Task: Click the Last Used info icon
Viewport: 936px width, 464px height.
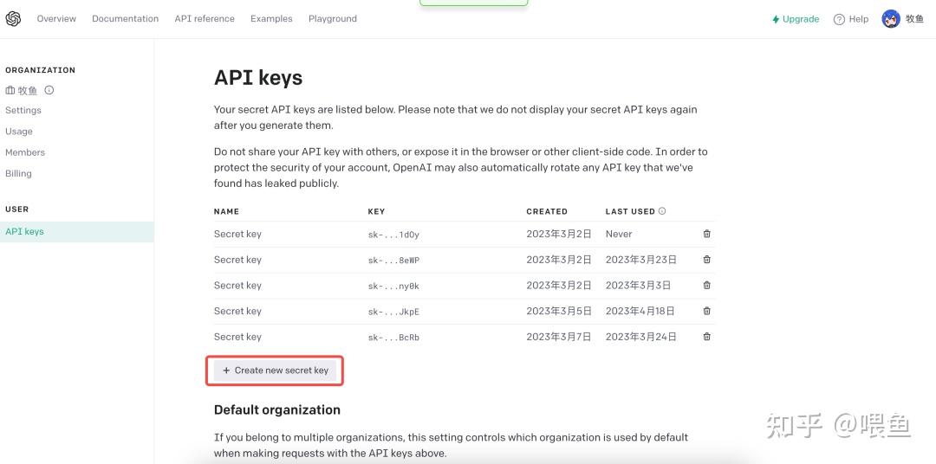Action: tap(662, 211)
